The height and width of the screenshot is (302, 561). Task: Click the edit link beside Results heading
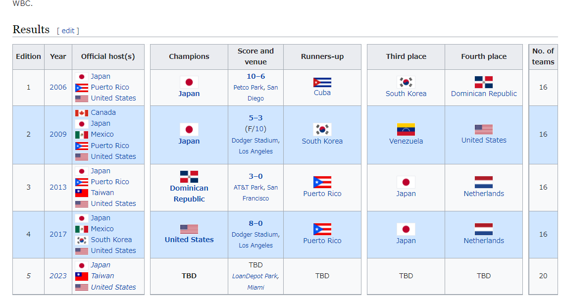(x=68, y=31)
